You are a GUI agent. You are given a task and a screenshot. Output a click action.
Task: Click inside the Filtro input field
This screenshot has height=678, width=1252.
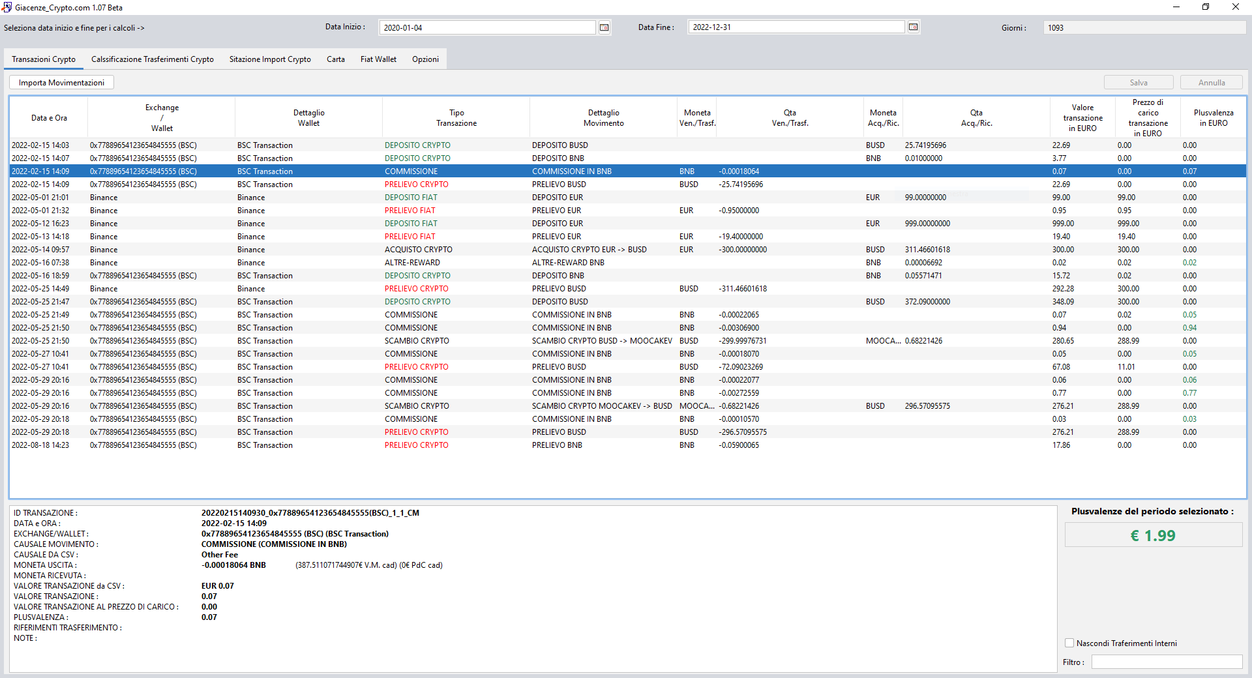tap(1167, 662)
